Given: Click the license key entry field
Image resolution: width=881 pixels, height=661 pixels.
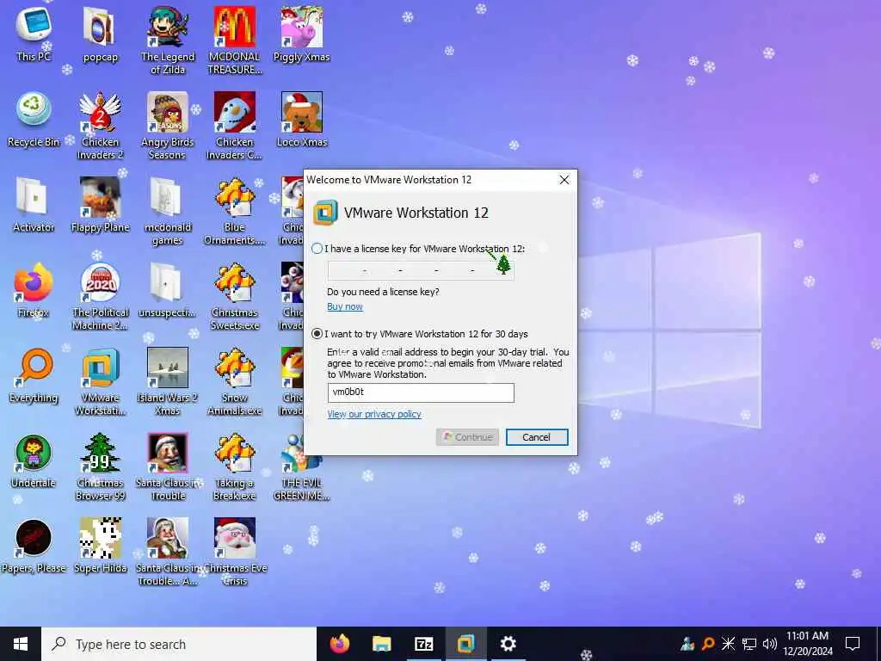Looking at the screenshot, I should pyautogui.click(x=420, y=270).
